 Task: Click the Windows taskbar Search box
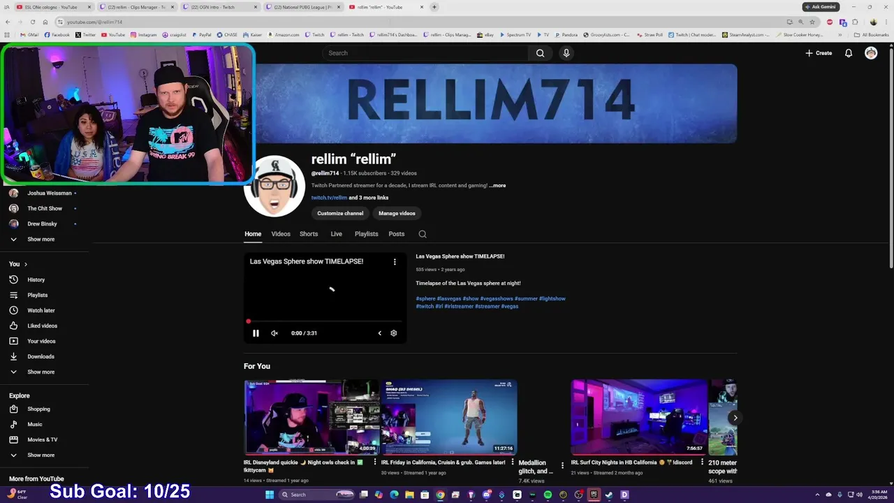coord(318,495)
